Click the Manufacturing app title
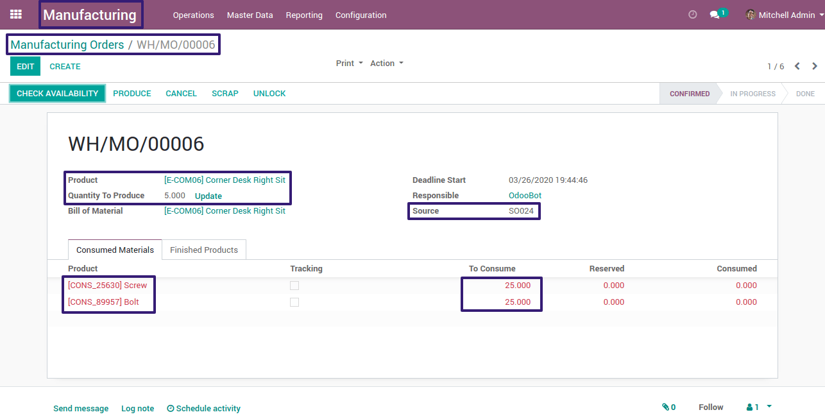The height and width of the screenshot is (419, 825). pyautogui.click(x=90, y=15)
